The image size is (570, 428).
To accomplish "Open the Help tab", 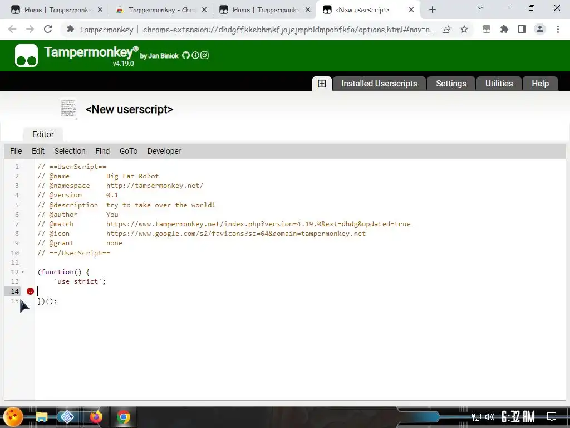I will point(540,84).
